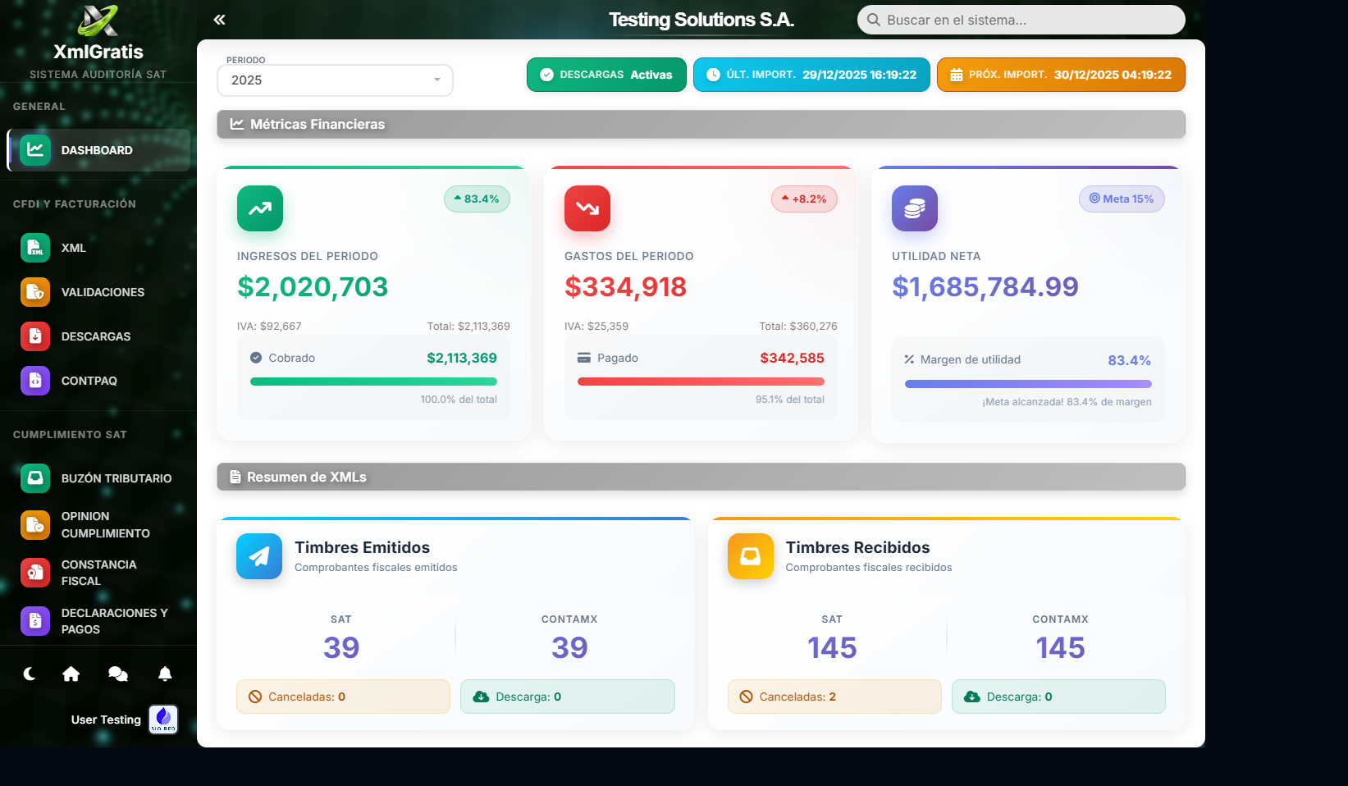Image resolution: width=1348 pixels, height=786 pixels.
Task: Click the Buscar en el sistema search field
Action: pyautogui.click(x=1021, y=20)
